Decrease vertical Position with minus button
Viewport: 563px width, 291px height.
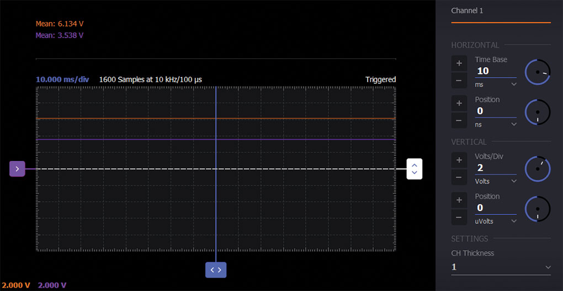click(x=459, y=217)
